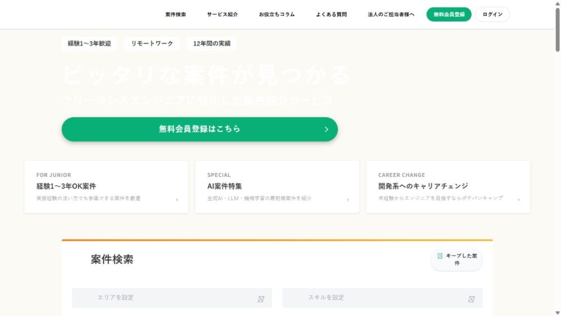Click the text 生成AI・LLM・機械学習の最前線案件を紹介

coord(259,198)
